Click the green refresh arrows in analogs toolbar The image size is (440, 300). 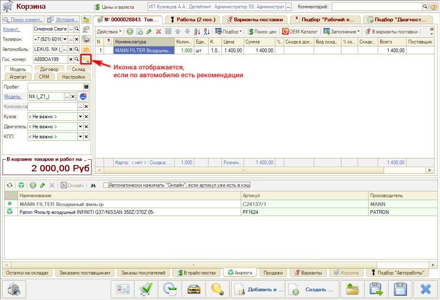[x=9, y=185]
